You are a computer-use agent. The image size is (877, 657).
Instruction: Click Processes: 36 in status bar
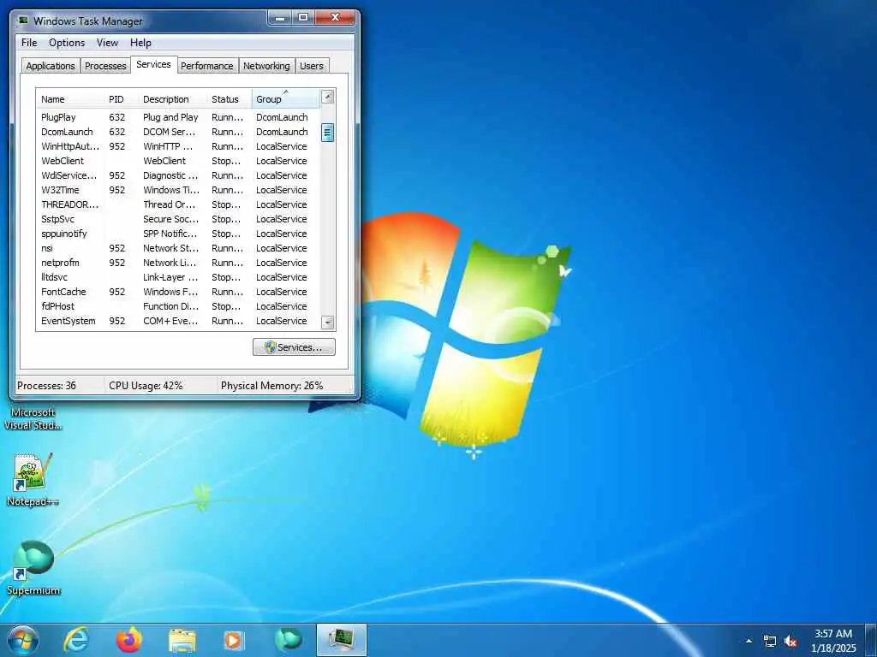pos(46,386)
